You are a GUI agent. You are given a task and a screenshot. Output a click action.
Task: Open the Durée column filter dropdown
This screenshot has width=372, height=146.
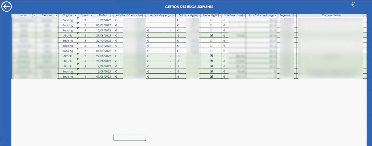[x=91, y=15]
